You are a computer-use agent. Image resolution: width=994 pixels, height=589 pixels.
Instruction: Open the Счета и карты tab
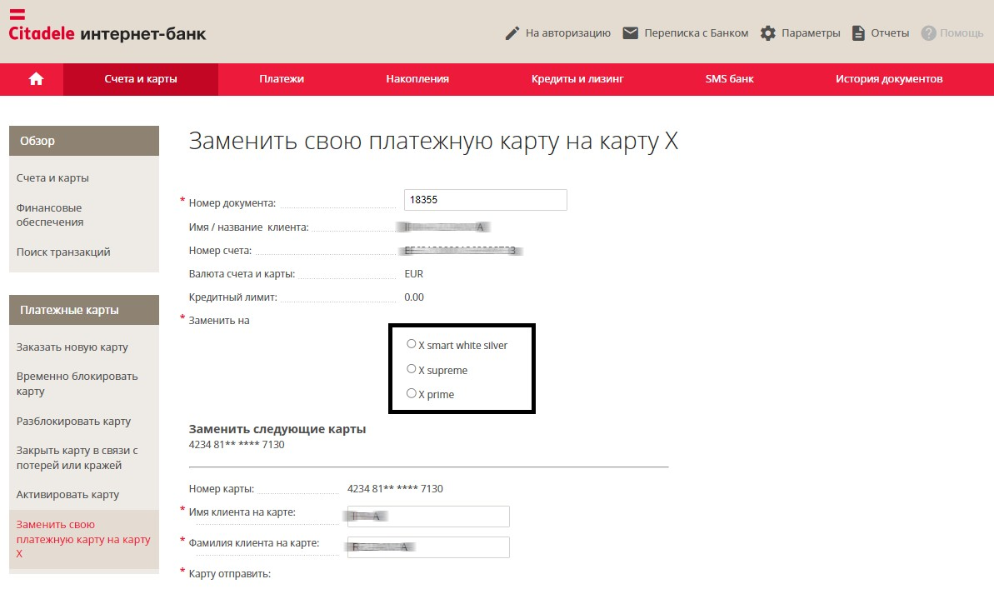click(x=141, y=79)
